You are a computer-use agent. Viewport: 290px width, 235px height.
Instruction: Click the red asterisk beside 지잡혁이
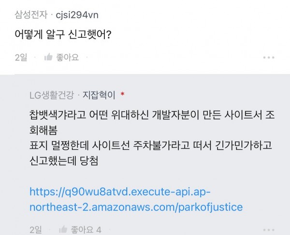pyautogui.click(x=122, y=93)
